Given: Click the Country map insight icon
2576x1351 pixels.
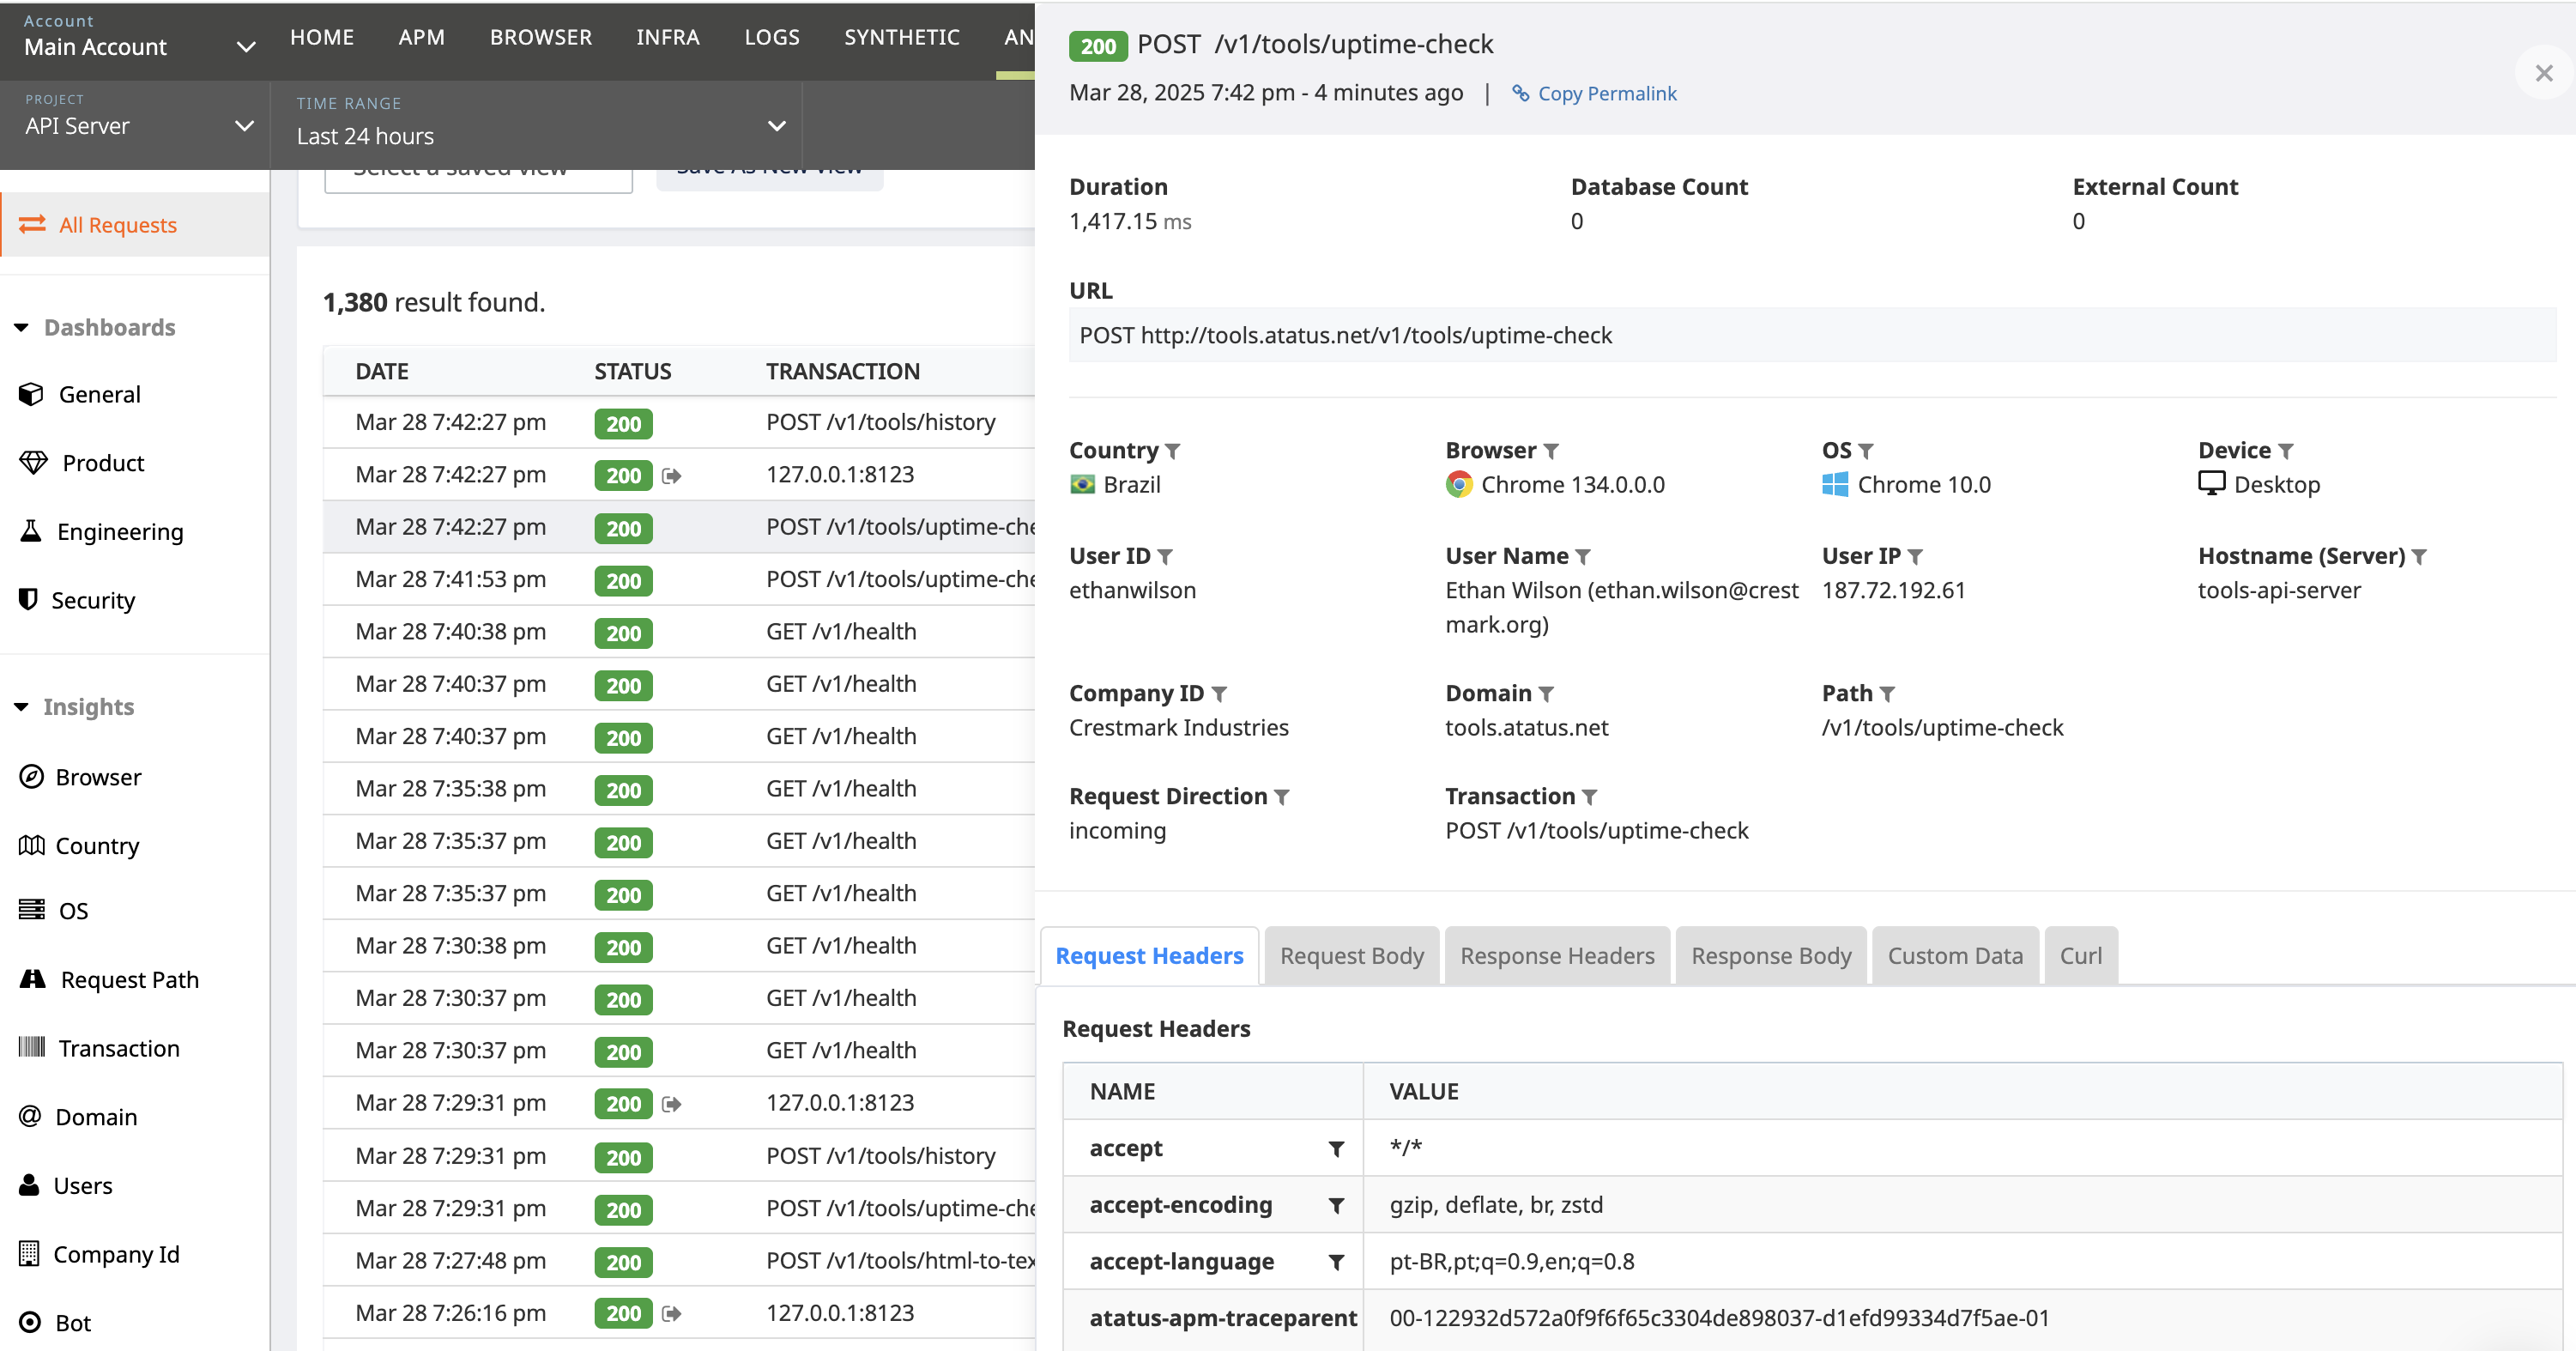Looking at the screenshot, I should 31,845.
